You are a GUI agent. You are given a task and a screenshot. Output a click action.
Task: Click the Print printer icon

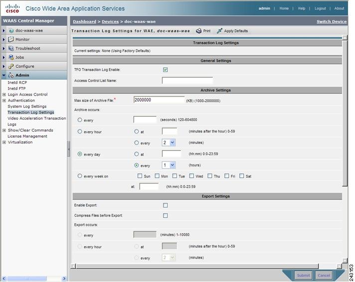(199, 31)
